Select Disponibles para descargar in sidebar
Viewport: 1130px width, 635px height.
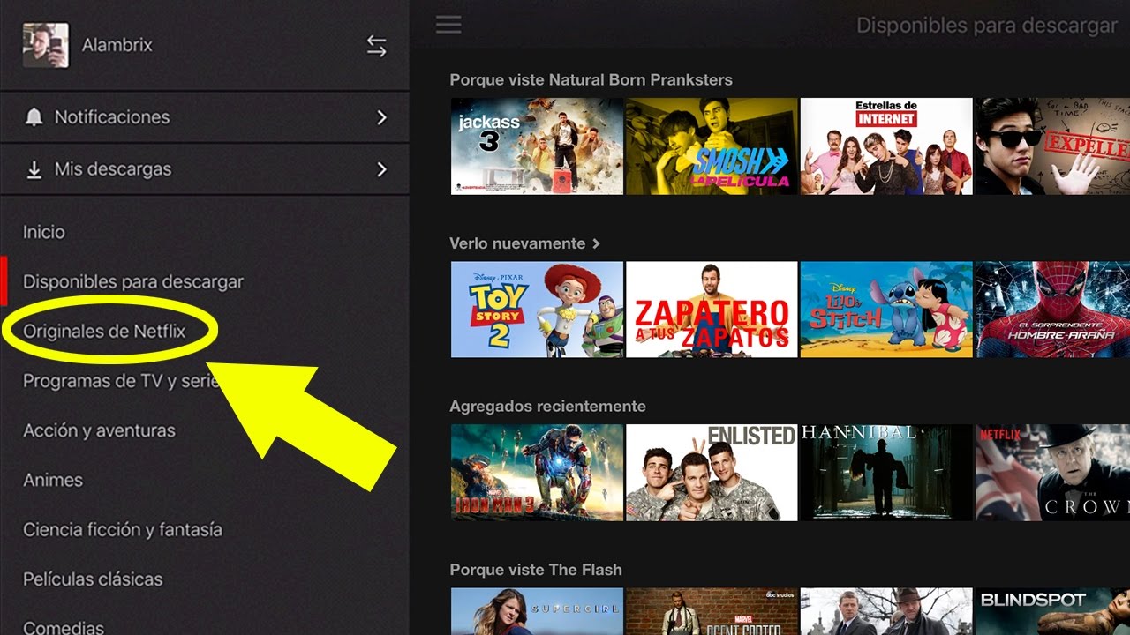click(x=132, y=280)
